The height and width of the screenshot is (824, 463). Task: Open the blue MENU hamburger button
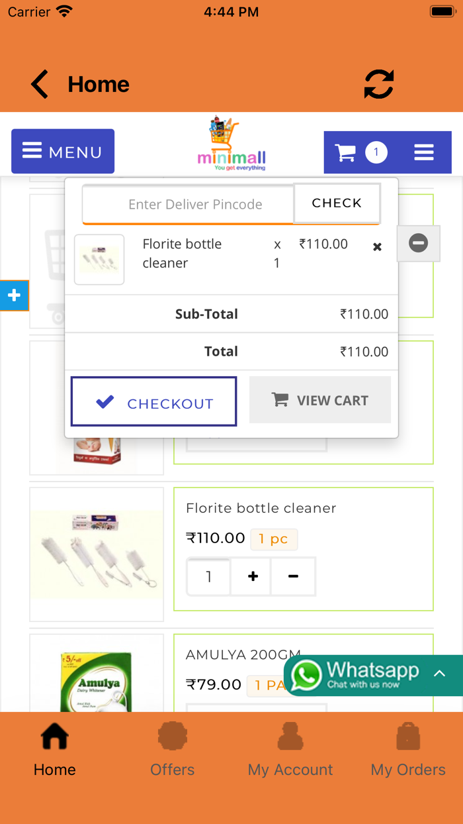pos(63,152)
